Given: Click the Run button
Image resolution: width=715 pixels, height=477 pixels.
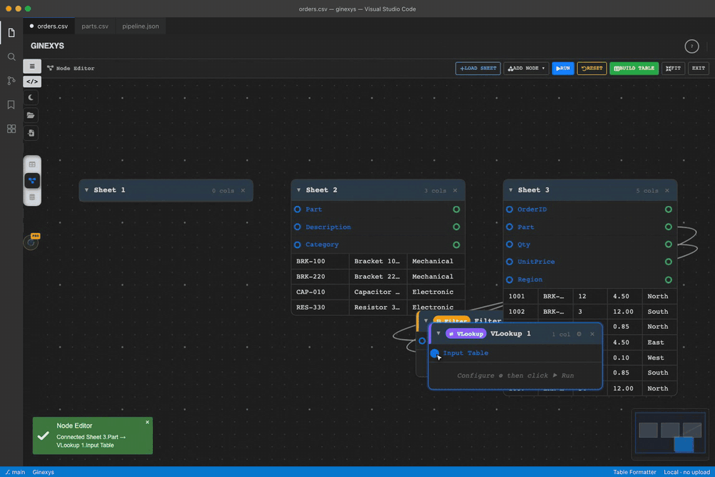Looking at the screenshot, I should tap(563, 69).
